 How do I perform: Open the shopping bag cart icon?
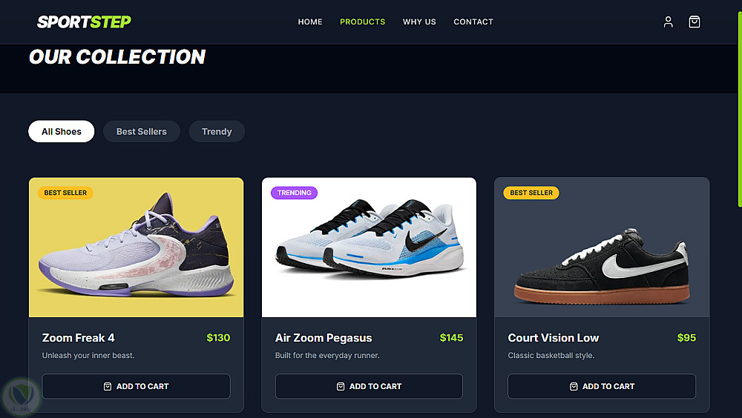695,21
